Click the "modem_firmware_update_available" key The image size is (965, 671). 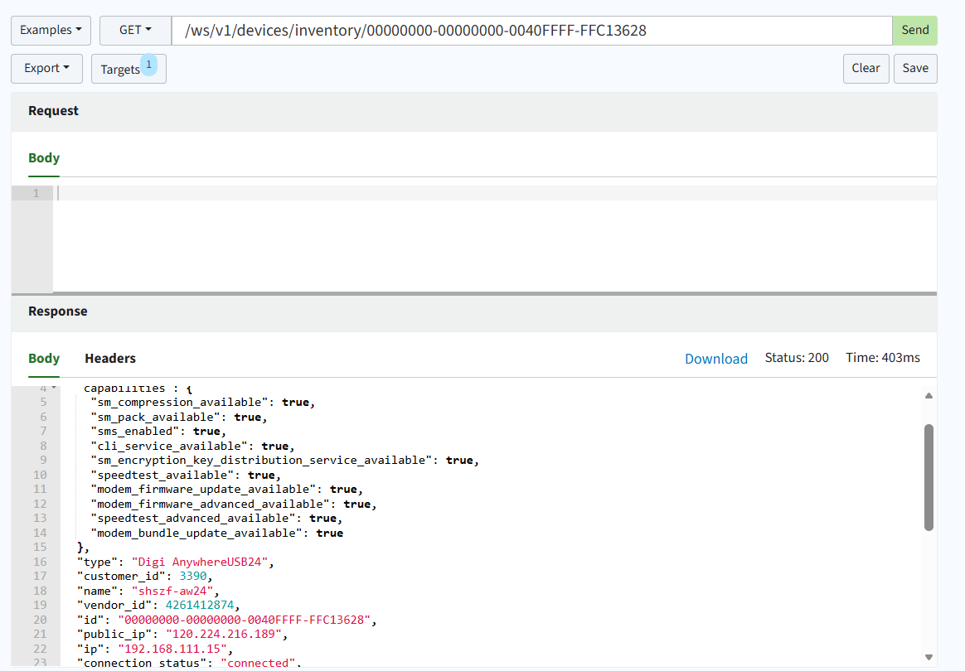tap(204, 489)
